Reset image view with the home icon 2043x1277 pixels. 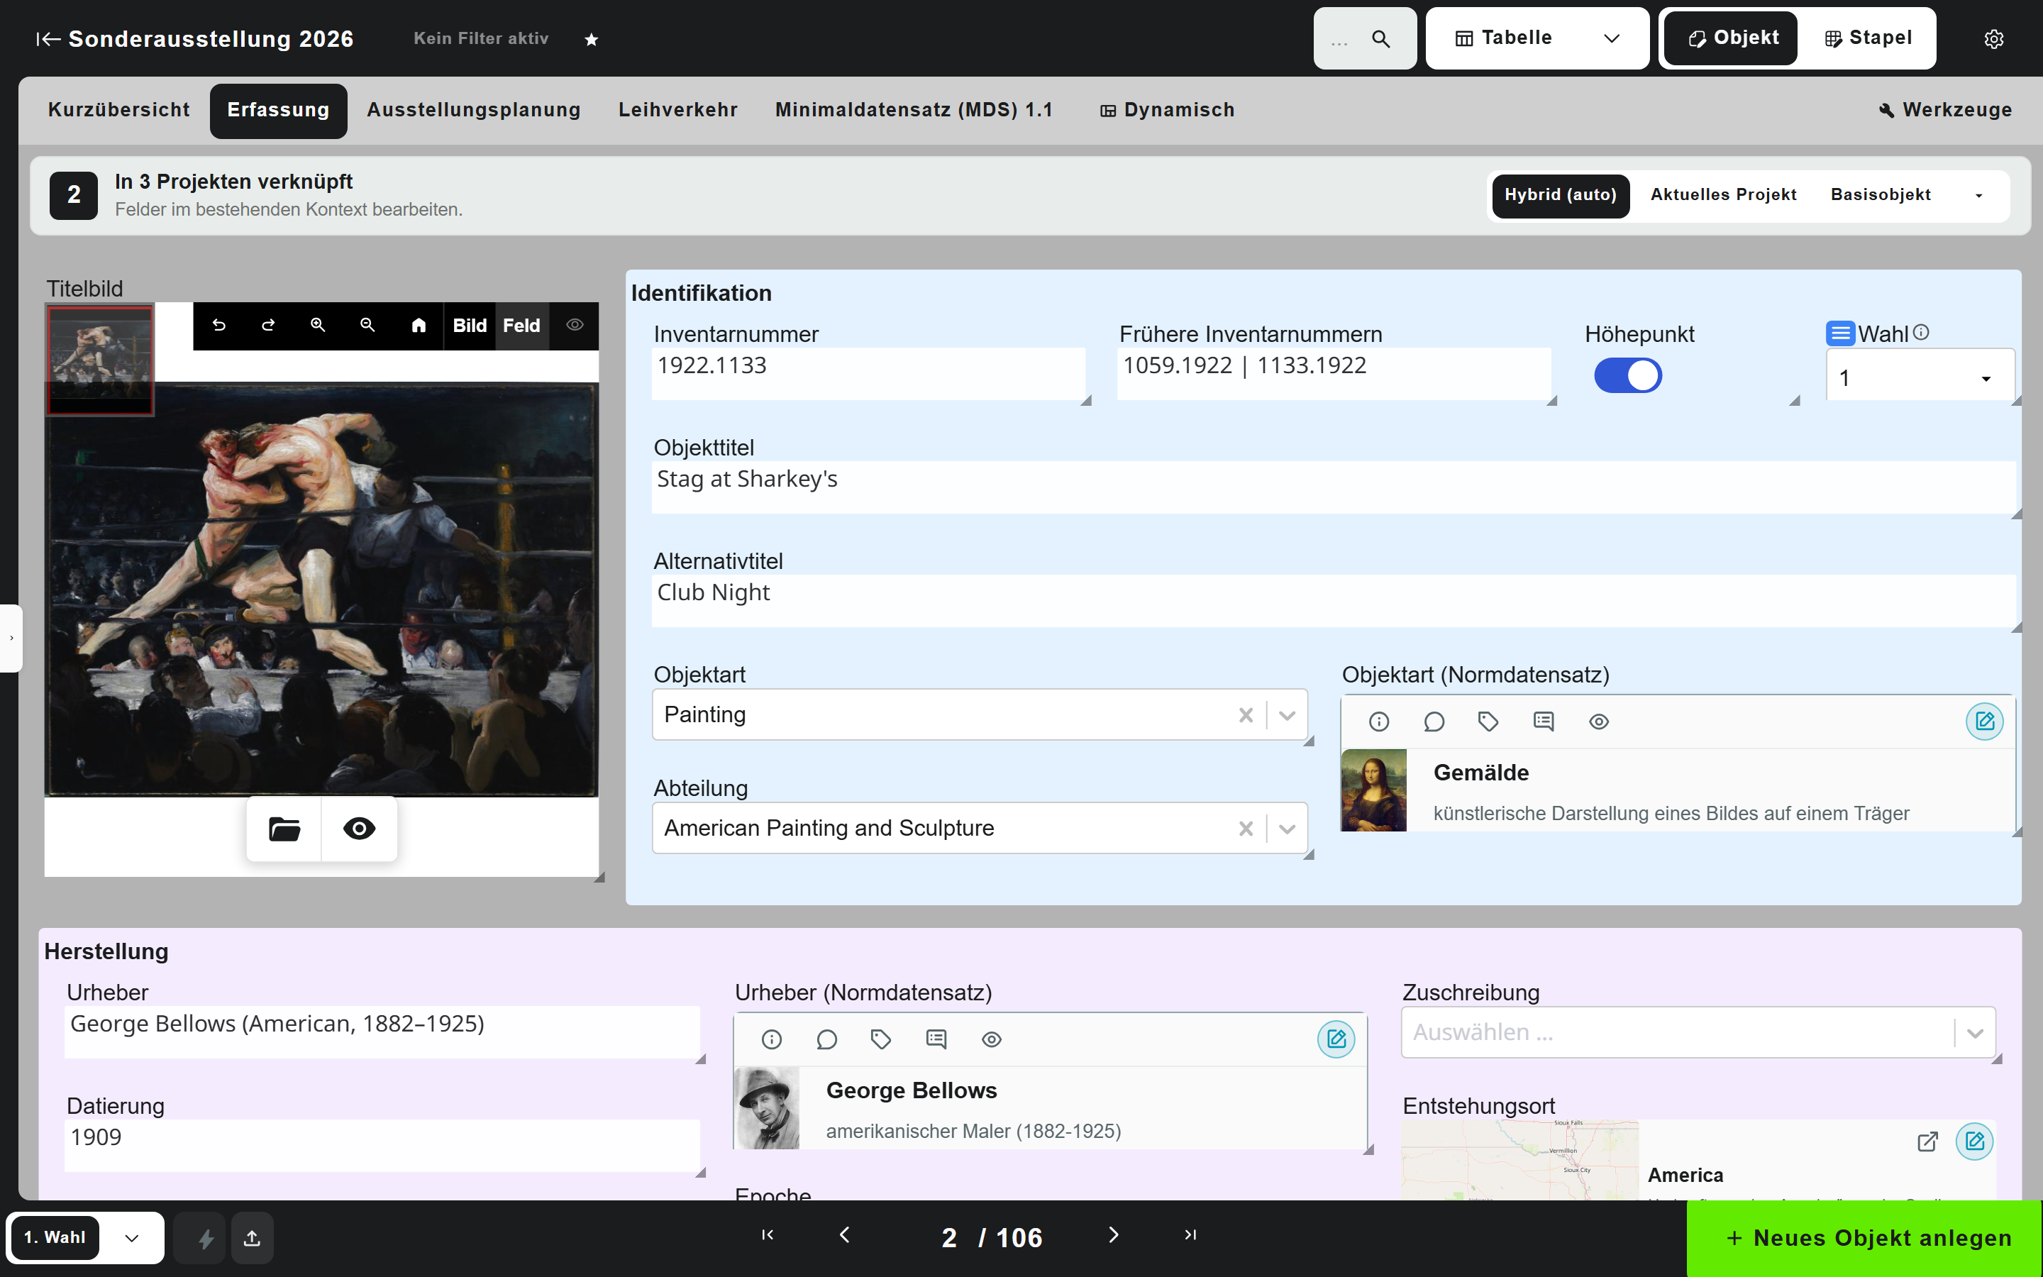[419, 325]
